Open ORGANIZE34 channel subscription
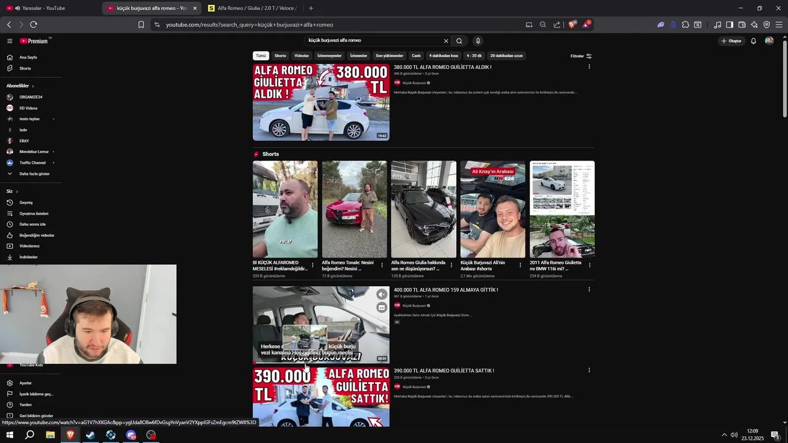 click(31, 97)
